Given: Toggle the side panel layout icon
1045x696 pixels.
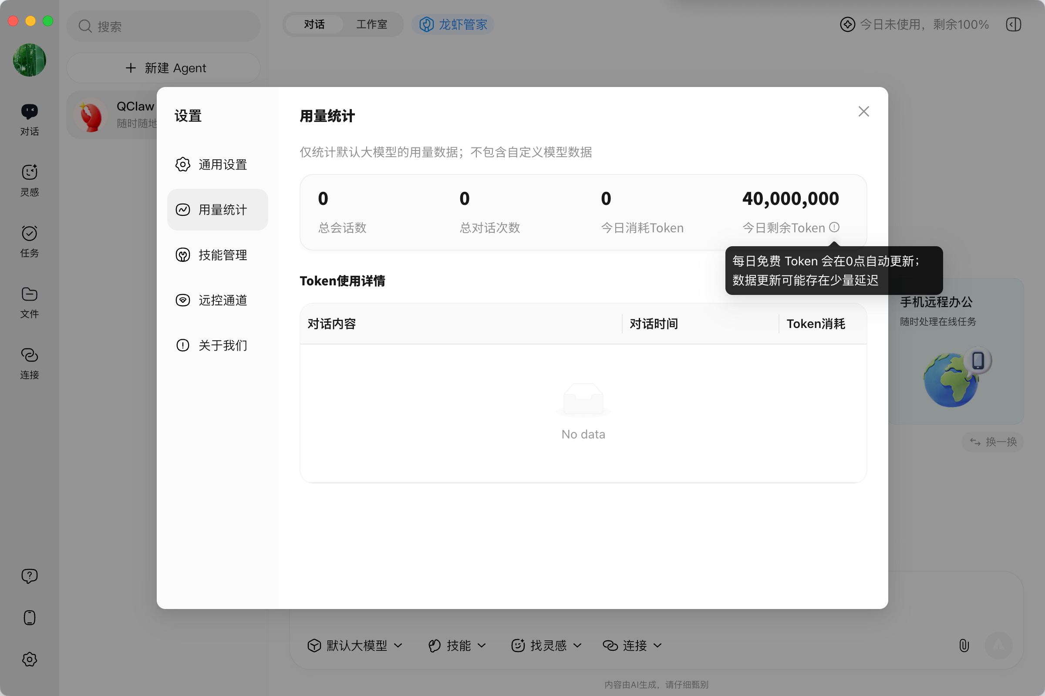Looking at the screenshot, I should [1014, 24].
